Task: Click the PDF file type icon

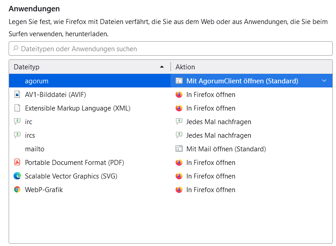Action: coord(17,162)
